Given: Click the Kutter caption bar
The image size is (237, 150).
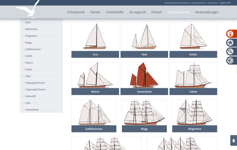Looking at the screenshot, I should (193, 54).
